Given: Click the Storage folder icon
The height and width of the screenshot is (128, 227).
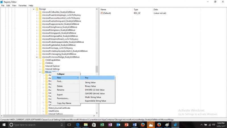Looking at the screenshot, I should pyautogui.click(x=37, y=9).
